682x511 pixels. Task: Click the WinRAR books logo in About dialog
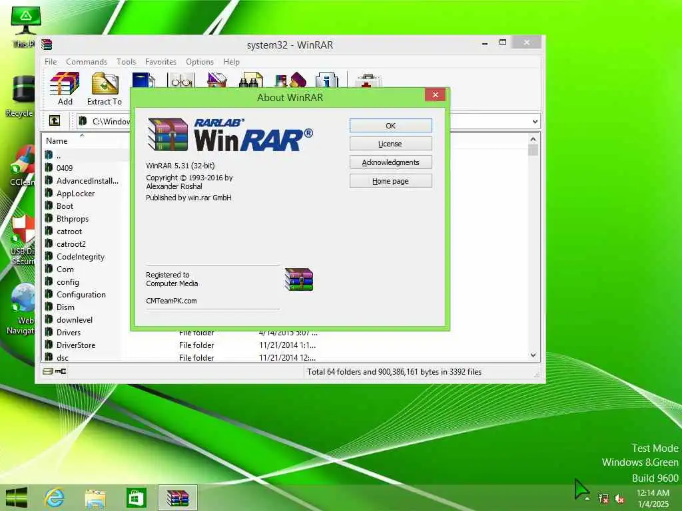click(x=168, y=134)
